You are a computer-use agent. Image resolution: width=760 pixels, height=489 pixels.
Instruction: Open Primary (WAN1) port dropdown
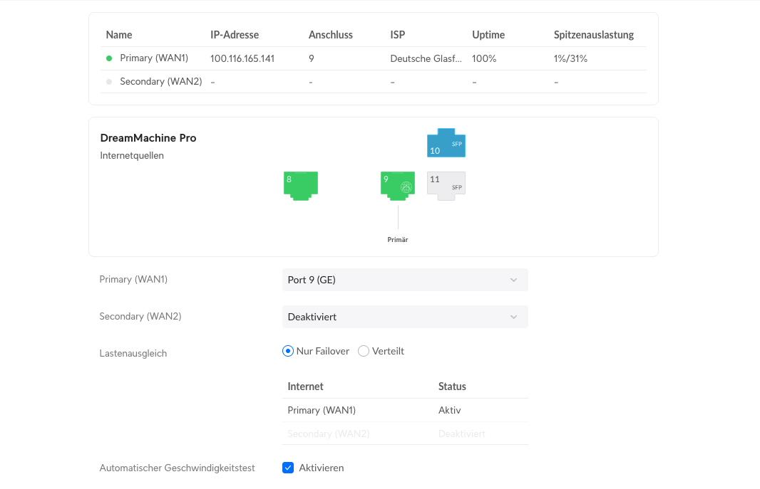(x=405, y=280)
